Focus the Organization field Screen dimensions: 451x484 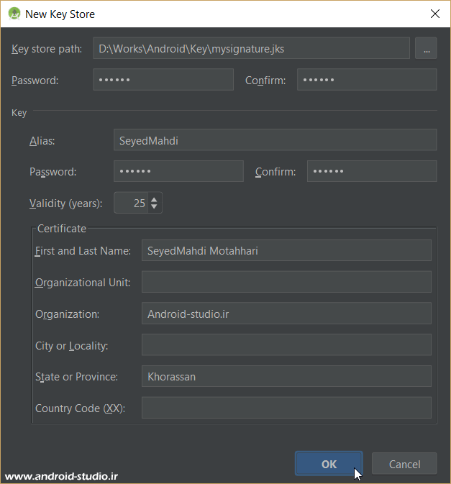coord(286,314)
